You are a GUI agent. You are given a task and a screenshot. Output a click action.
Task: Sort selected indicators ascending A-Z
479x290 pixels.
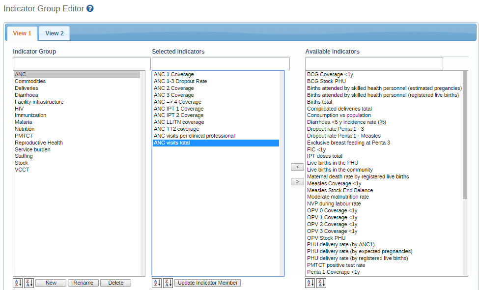point(157,283)
